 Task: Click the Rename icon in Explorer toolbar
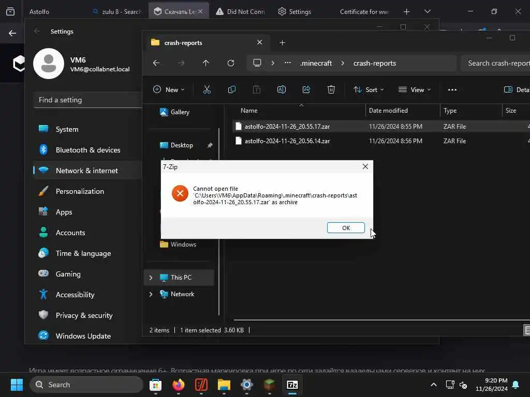[x=281, y=89]
